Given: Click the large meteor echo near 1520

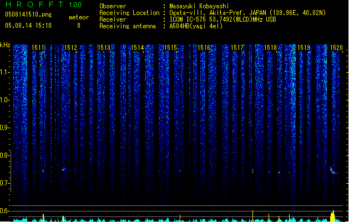Looking at the screenshot, I should [x=333, y=171].
